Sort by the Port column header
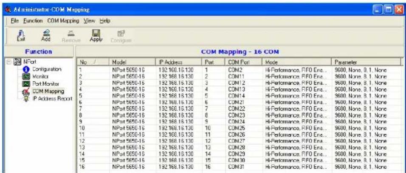This screenshot has height=173, width=406. click(213, 63)
